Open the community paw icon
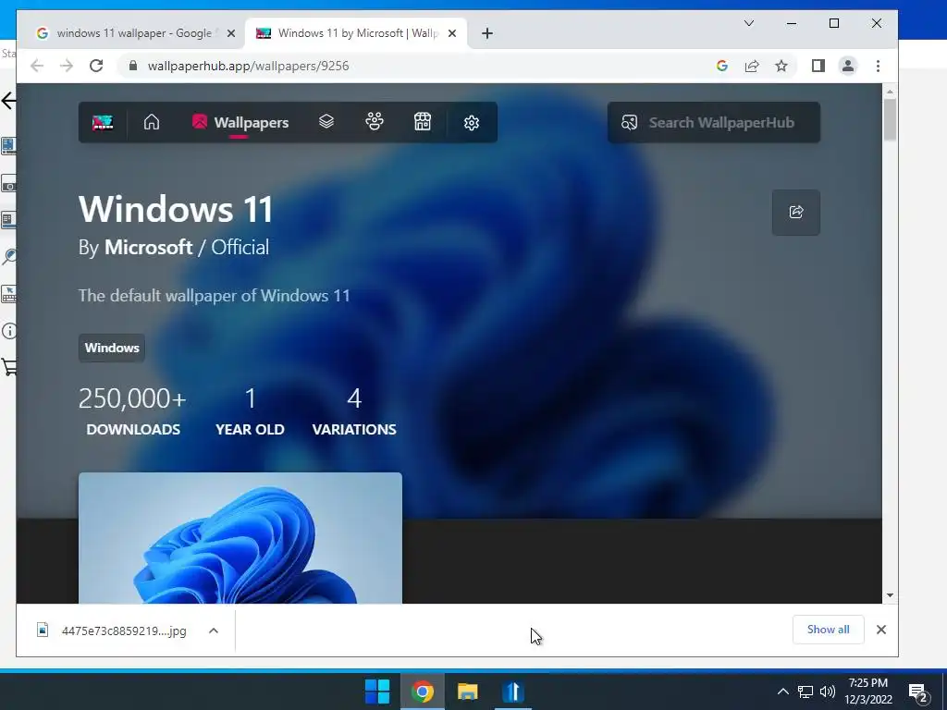 coord(375,122)
